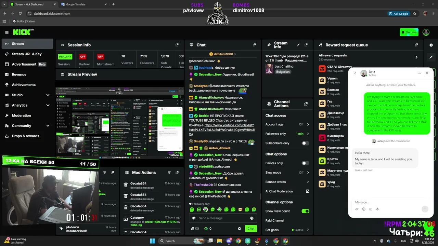Bookmark this page with the star icon
The image size is (438, 246).
415,14
